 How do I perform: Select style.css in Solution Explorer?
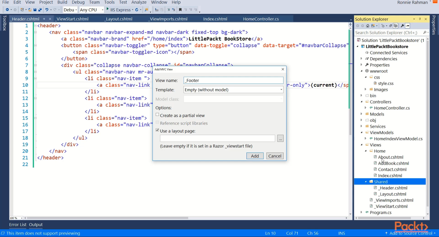[386, 83]
